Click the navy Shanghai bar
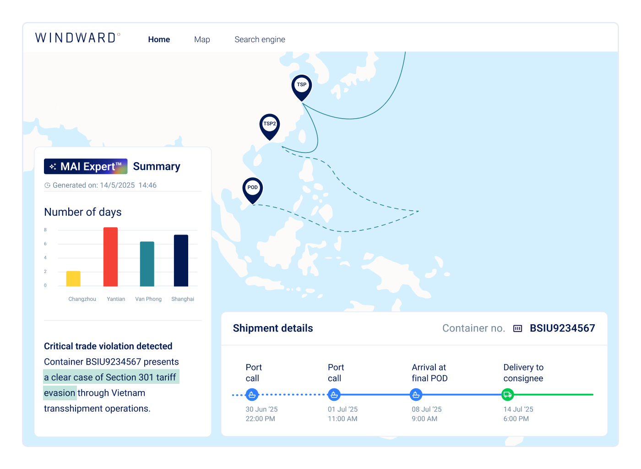 181,261
